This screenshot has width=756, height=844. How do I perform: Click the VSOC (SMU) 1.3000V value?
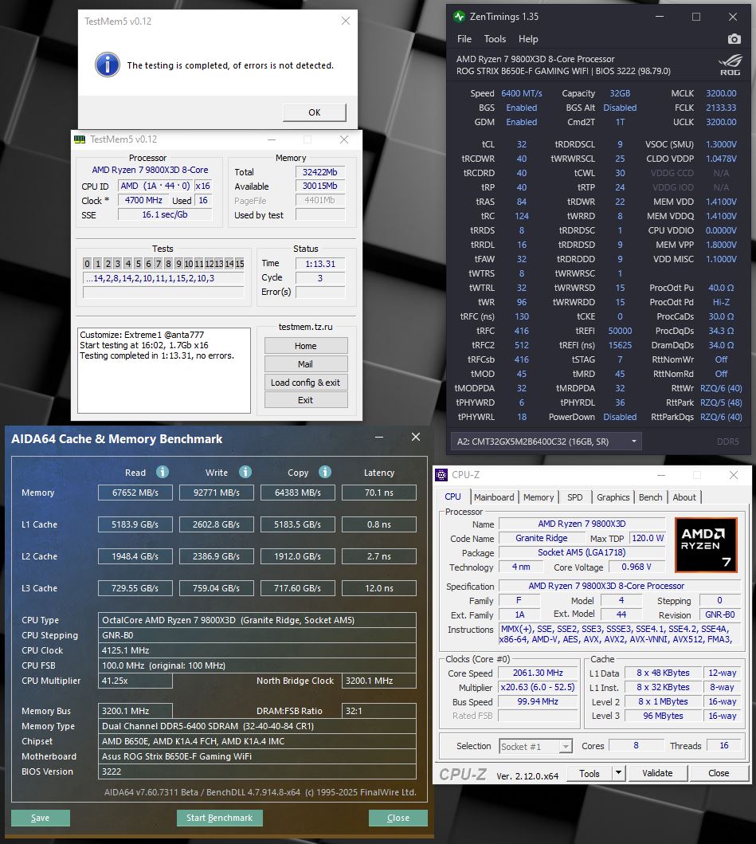pos(721,144)
